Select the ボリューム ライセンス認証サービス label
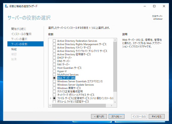 point(73,102)
